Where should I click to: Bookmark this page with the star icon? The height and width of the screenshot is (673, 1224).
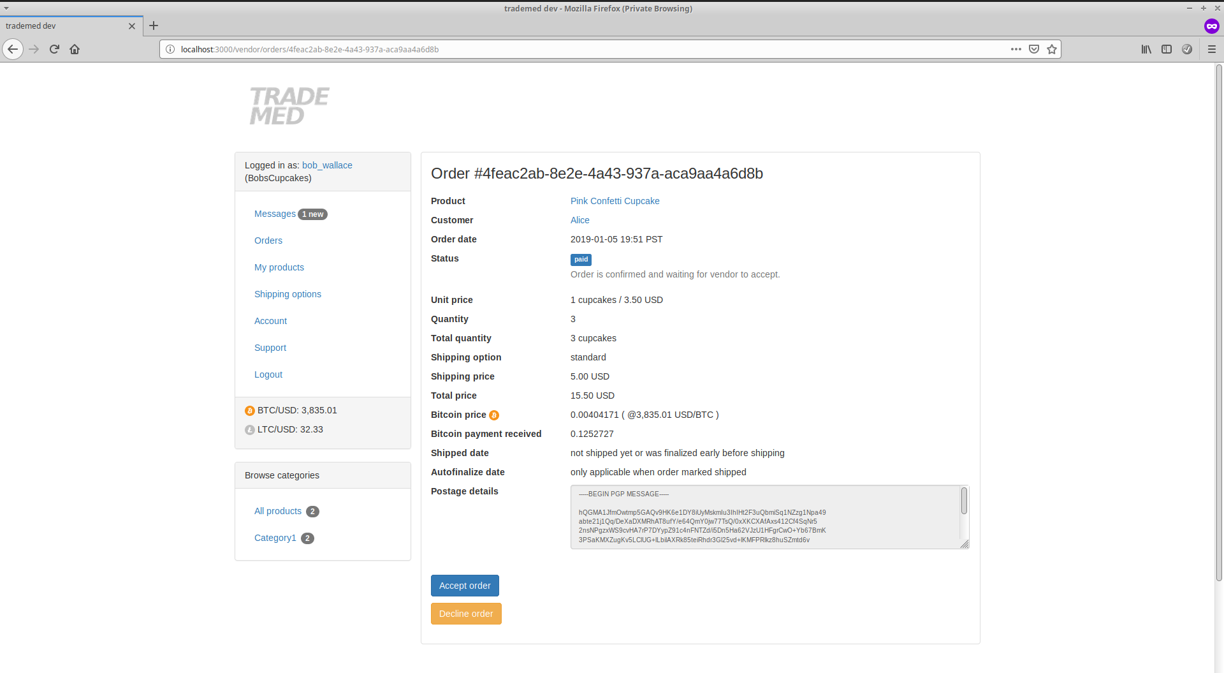pyautogui.click(x=1052, y=49)
